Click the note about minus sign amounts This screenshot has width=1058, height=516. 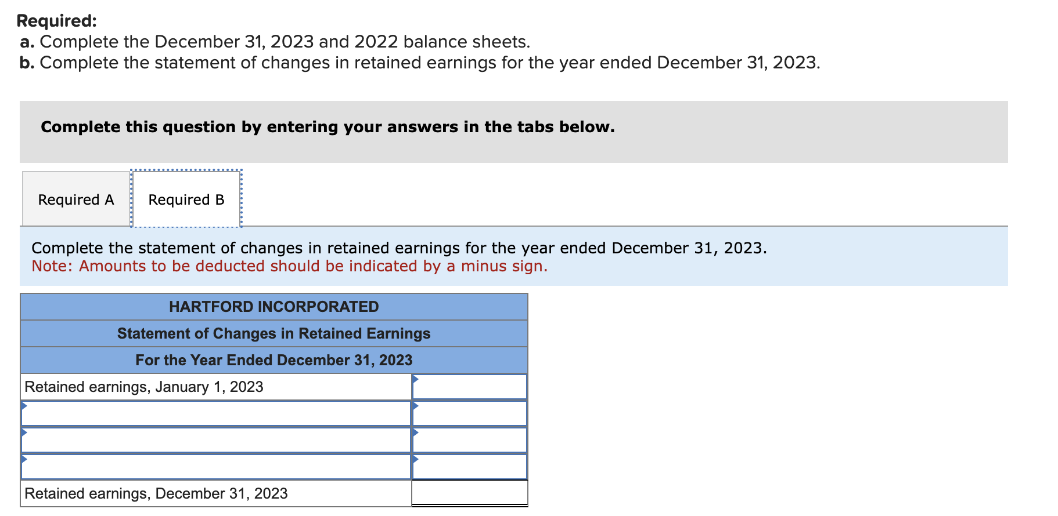[289, 266]
